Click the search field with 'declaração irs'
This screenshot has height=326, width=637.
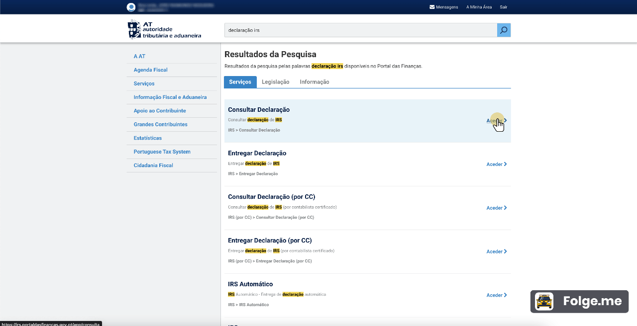point(360,30)
